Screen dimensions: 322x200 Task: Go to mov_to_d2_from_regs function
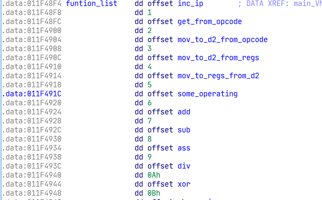[x=218, y=58]
